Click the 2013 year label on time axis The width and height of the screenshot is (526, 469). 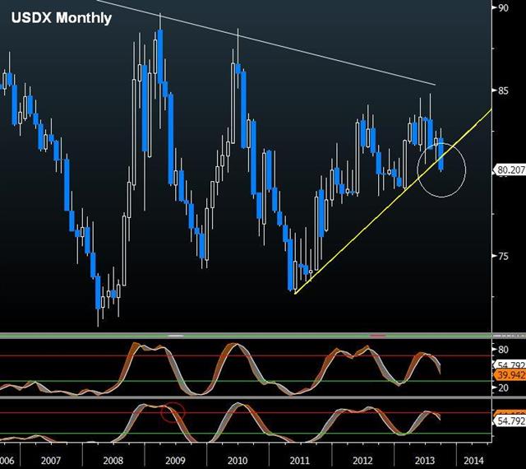[x=425, y=460]
